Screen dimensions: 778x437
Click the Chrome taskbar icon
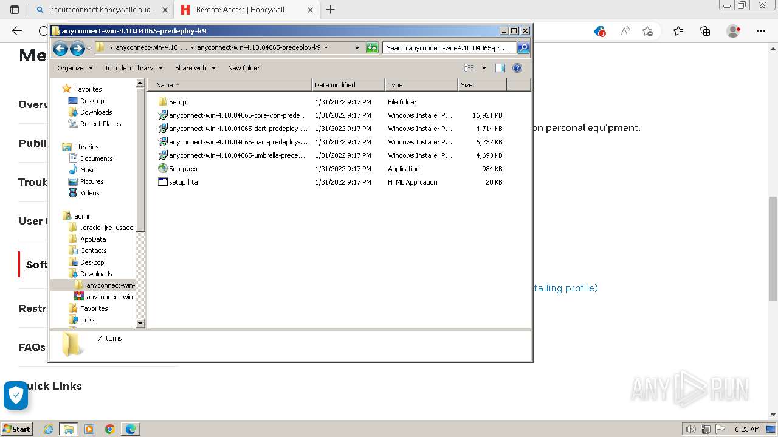click(110, 429)
